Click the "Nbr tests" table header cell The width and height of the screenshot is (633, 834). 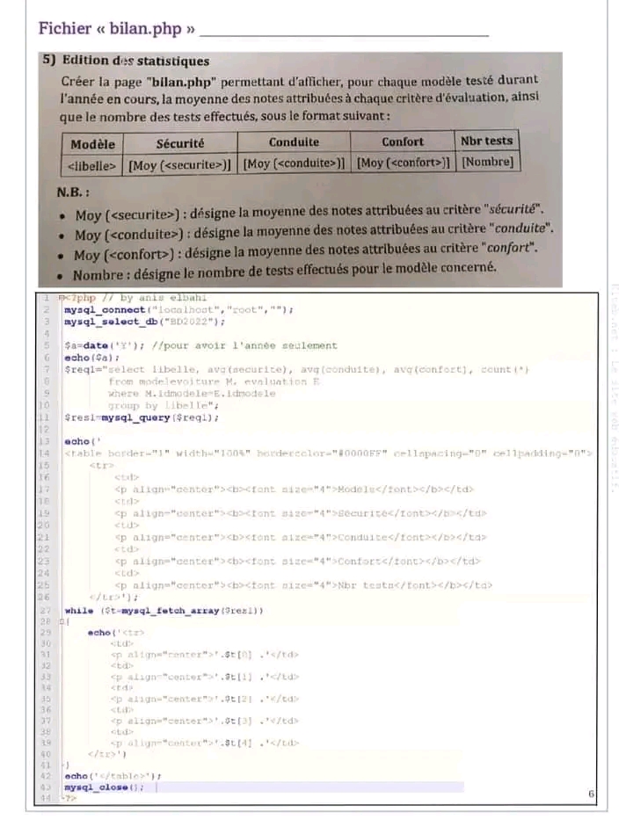(x=486, y=141)
